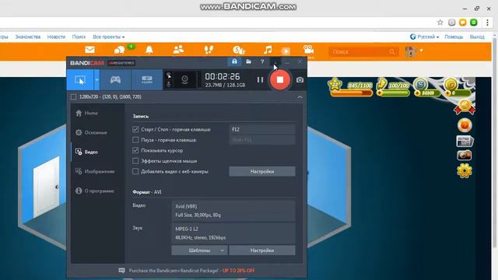The width and height of the screenshot is (498, 280).
Task: Open notifications bell icon
Action: point(149,50)
